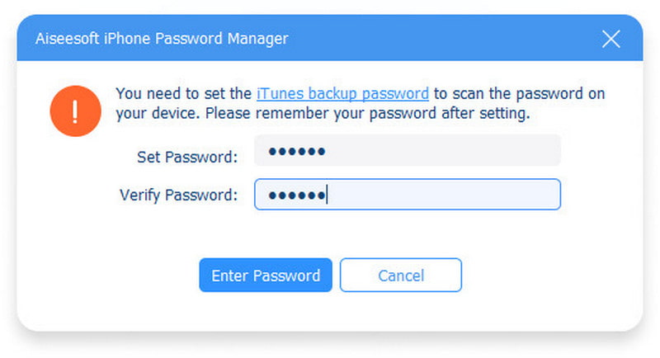Click the "Set Password:" label

click(188, 157)
